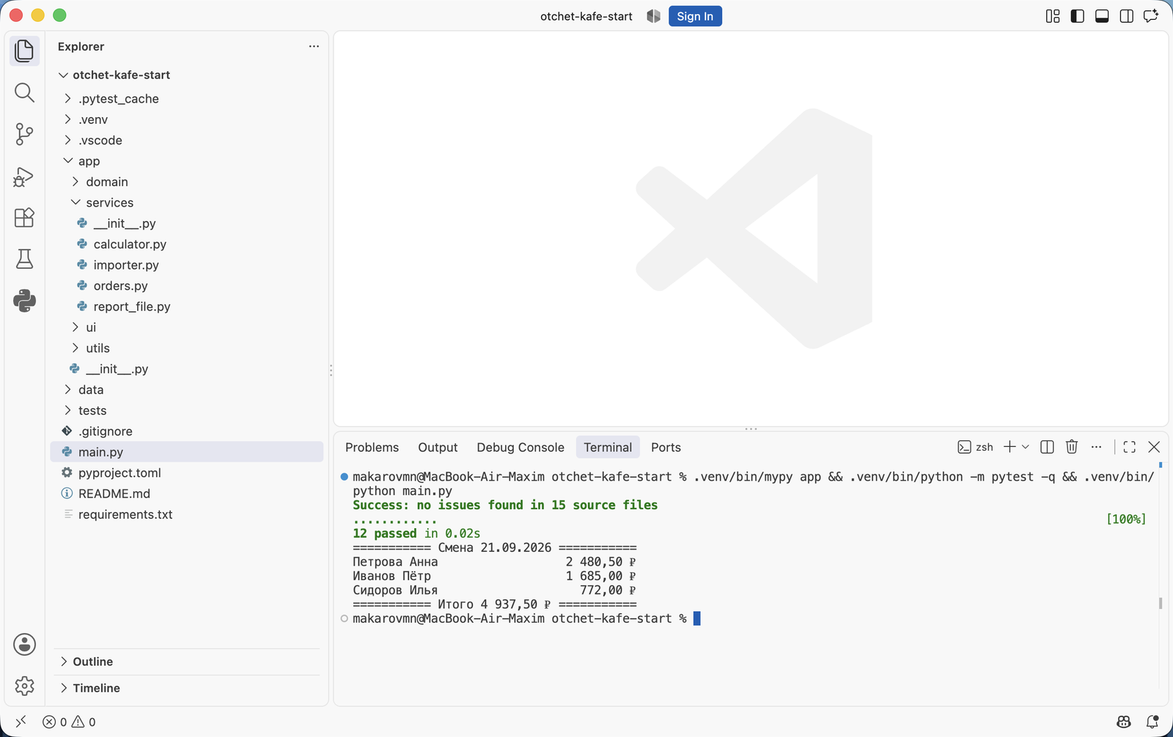
Task: Open the Testing flask view
Action: point(24,259)
